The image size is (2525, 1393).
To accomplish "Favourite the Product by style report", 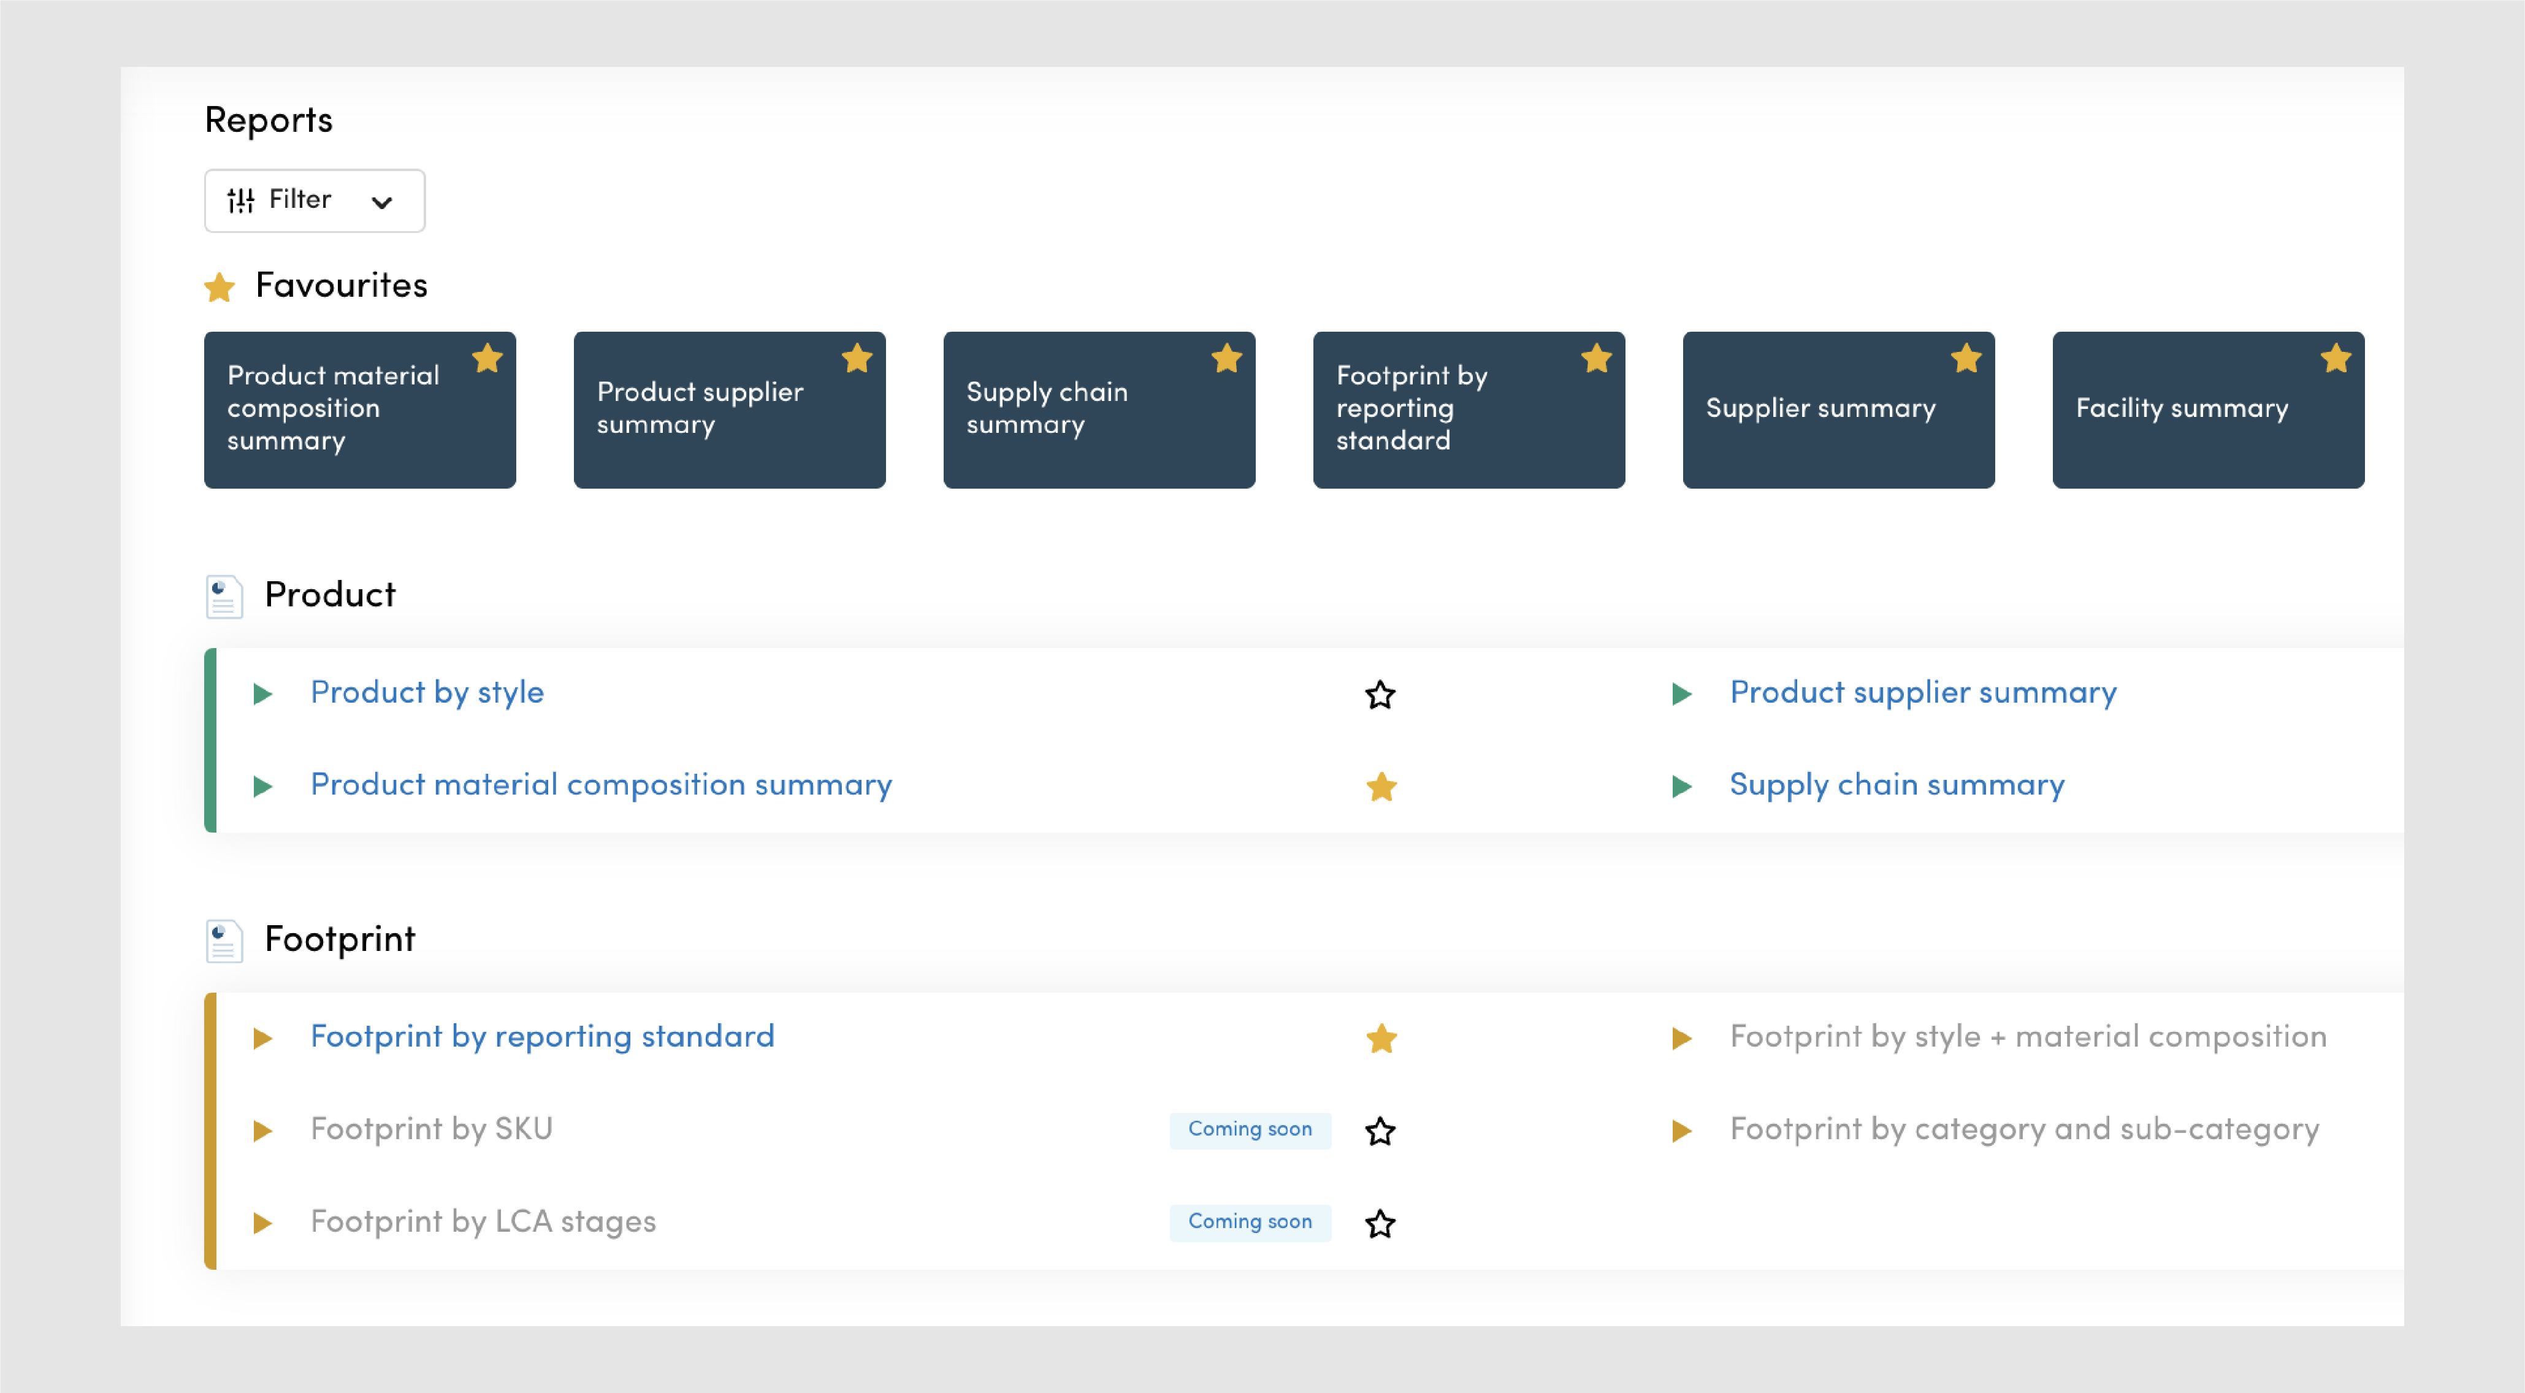I will point(1380,694).
